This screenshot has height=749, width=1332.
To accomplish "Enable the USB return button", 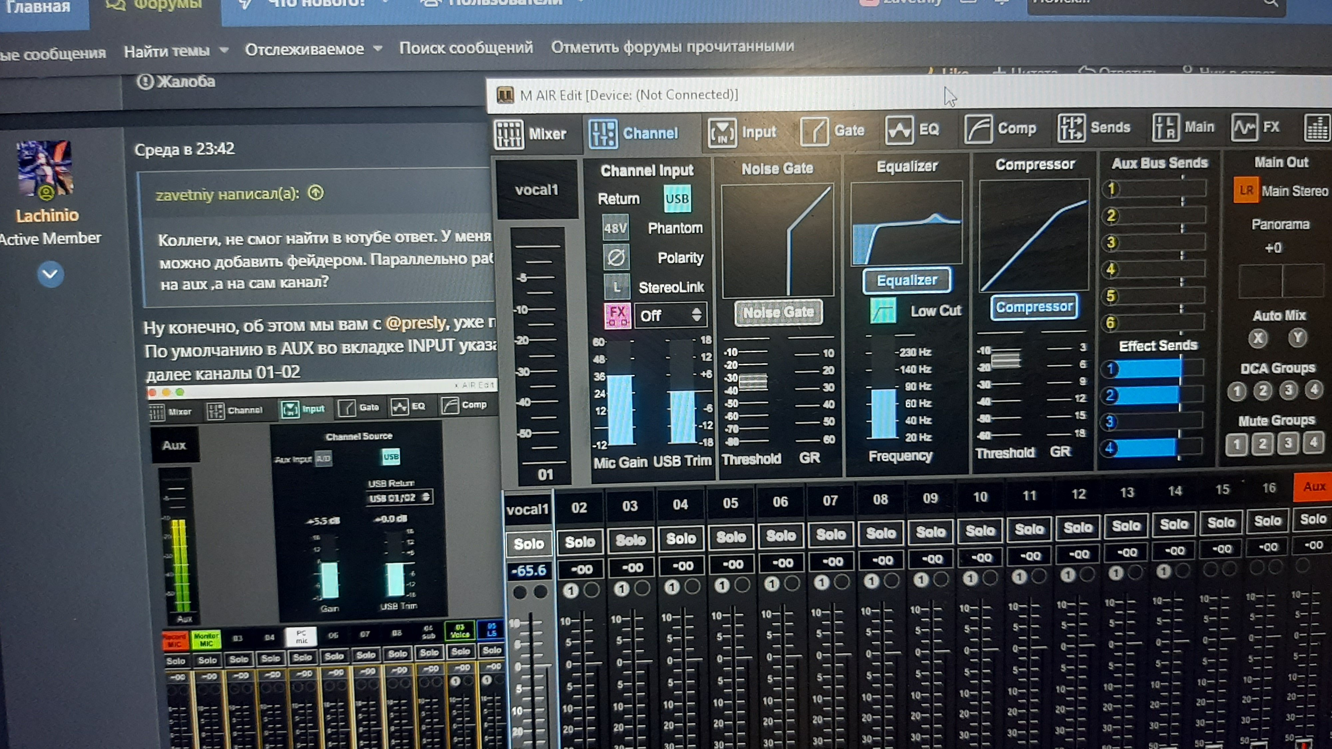I will [677, 199].
